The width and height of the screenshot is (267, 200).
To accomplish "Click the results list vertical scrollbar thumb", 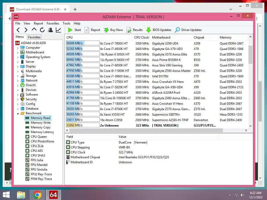I will tap(250, 55).
